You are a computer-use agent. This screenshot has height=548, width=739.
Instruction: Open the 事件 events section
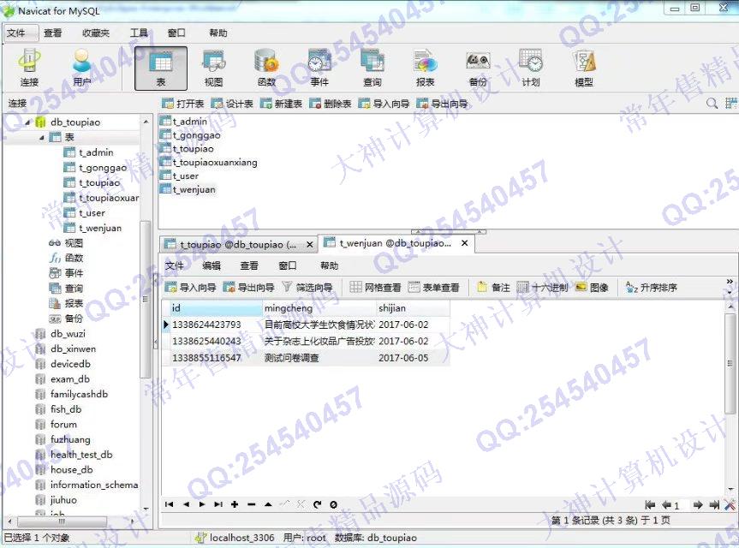coord(319,68)
